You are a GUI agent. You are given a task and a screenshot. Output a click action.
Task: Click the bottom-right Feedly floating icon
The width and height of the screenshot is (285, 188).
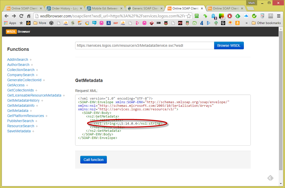coord(270,178)
